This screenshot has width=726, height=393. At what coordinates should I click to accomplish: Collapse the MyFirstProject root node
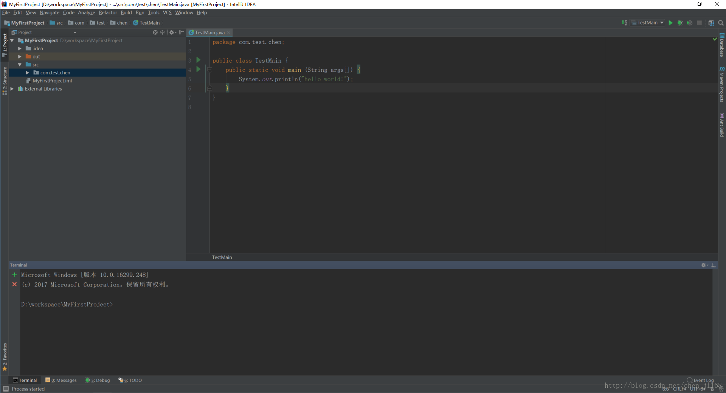(12, 40)
